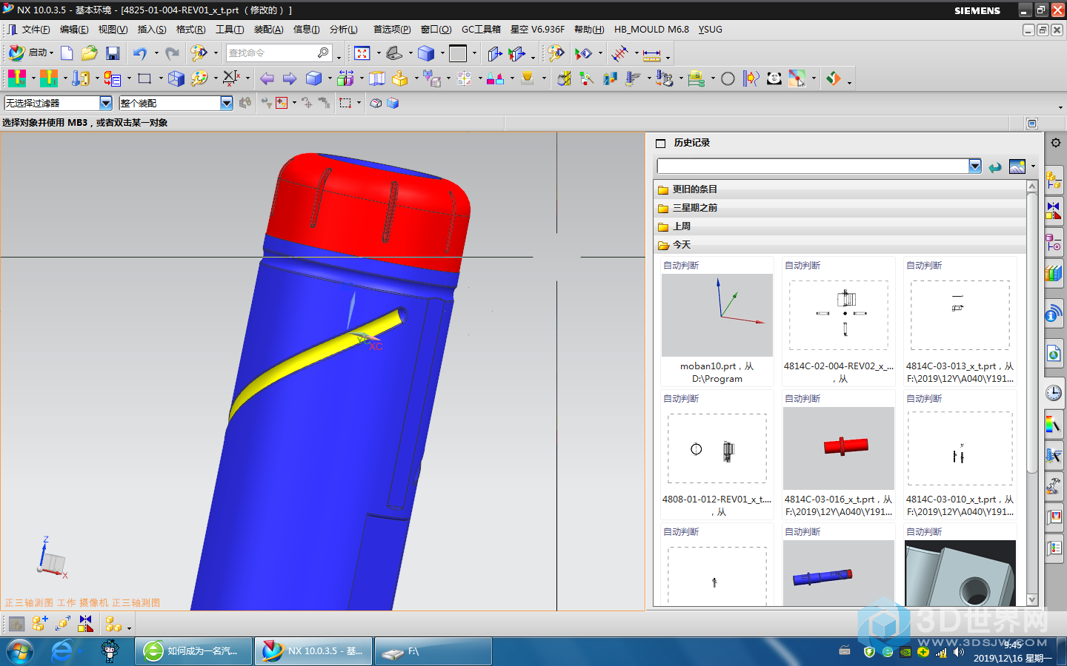1067x666 pixels.
Task: Open the GC Toolkit (GC工具箱) menu
Action: tap(481, 30)
